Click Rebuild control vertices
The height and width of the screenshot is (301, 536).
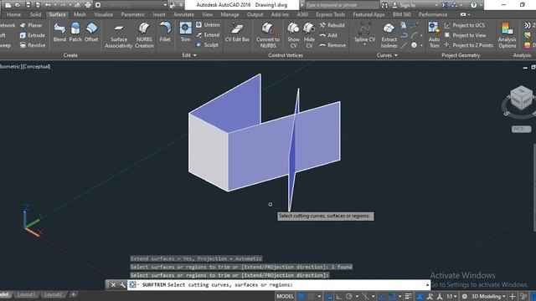(332, 25)
